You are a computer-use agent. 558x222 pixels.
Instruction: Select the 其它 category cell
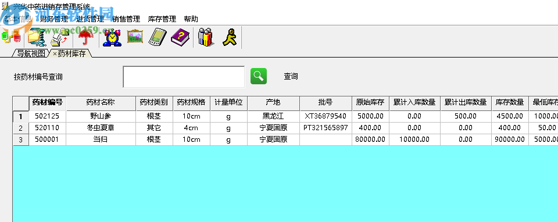click(x=154, y=128)
